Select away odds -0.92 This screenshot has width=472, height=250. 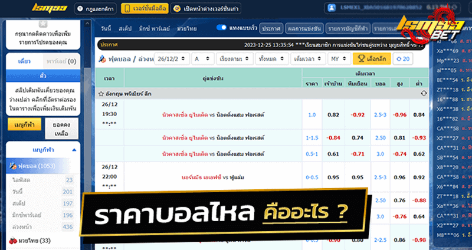click(358, 114)
